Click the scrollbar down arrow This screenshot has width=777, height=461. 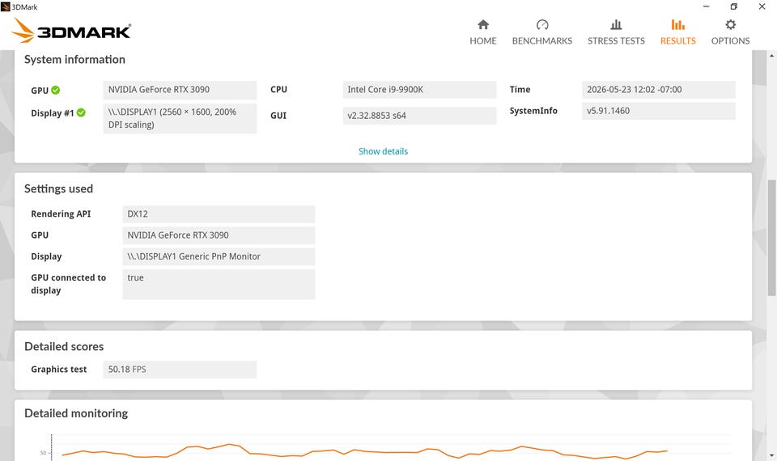[771, 455]
